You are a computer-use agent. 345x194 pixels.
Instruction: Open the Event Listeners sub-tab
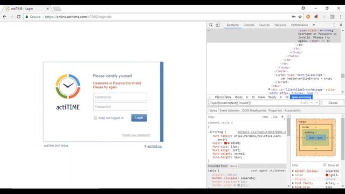coord(230,110)
